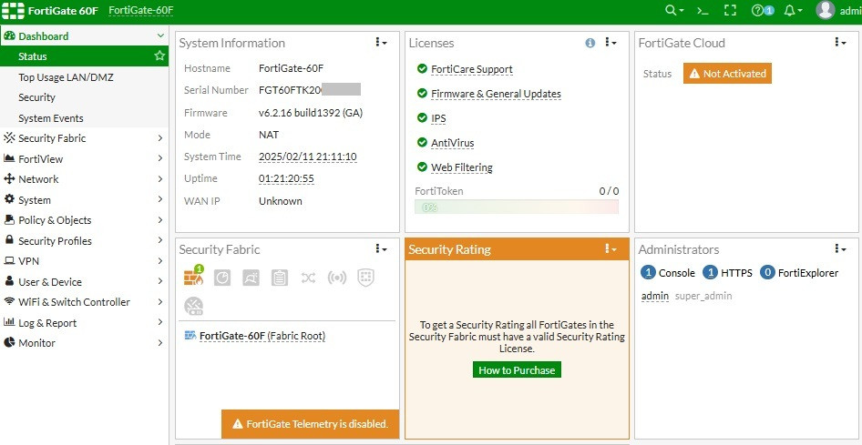The width and height of the screenshot is (862, 445).
Task: Click the HTTPS sessions count badge
Action: click(711, 273)
